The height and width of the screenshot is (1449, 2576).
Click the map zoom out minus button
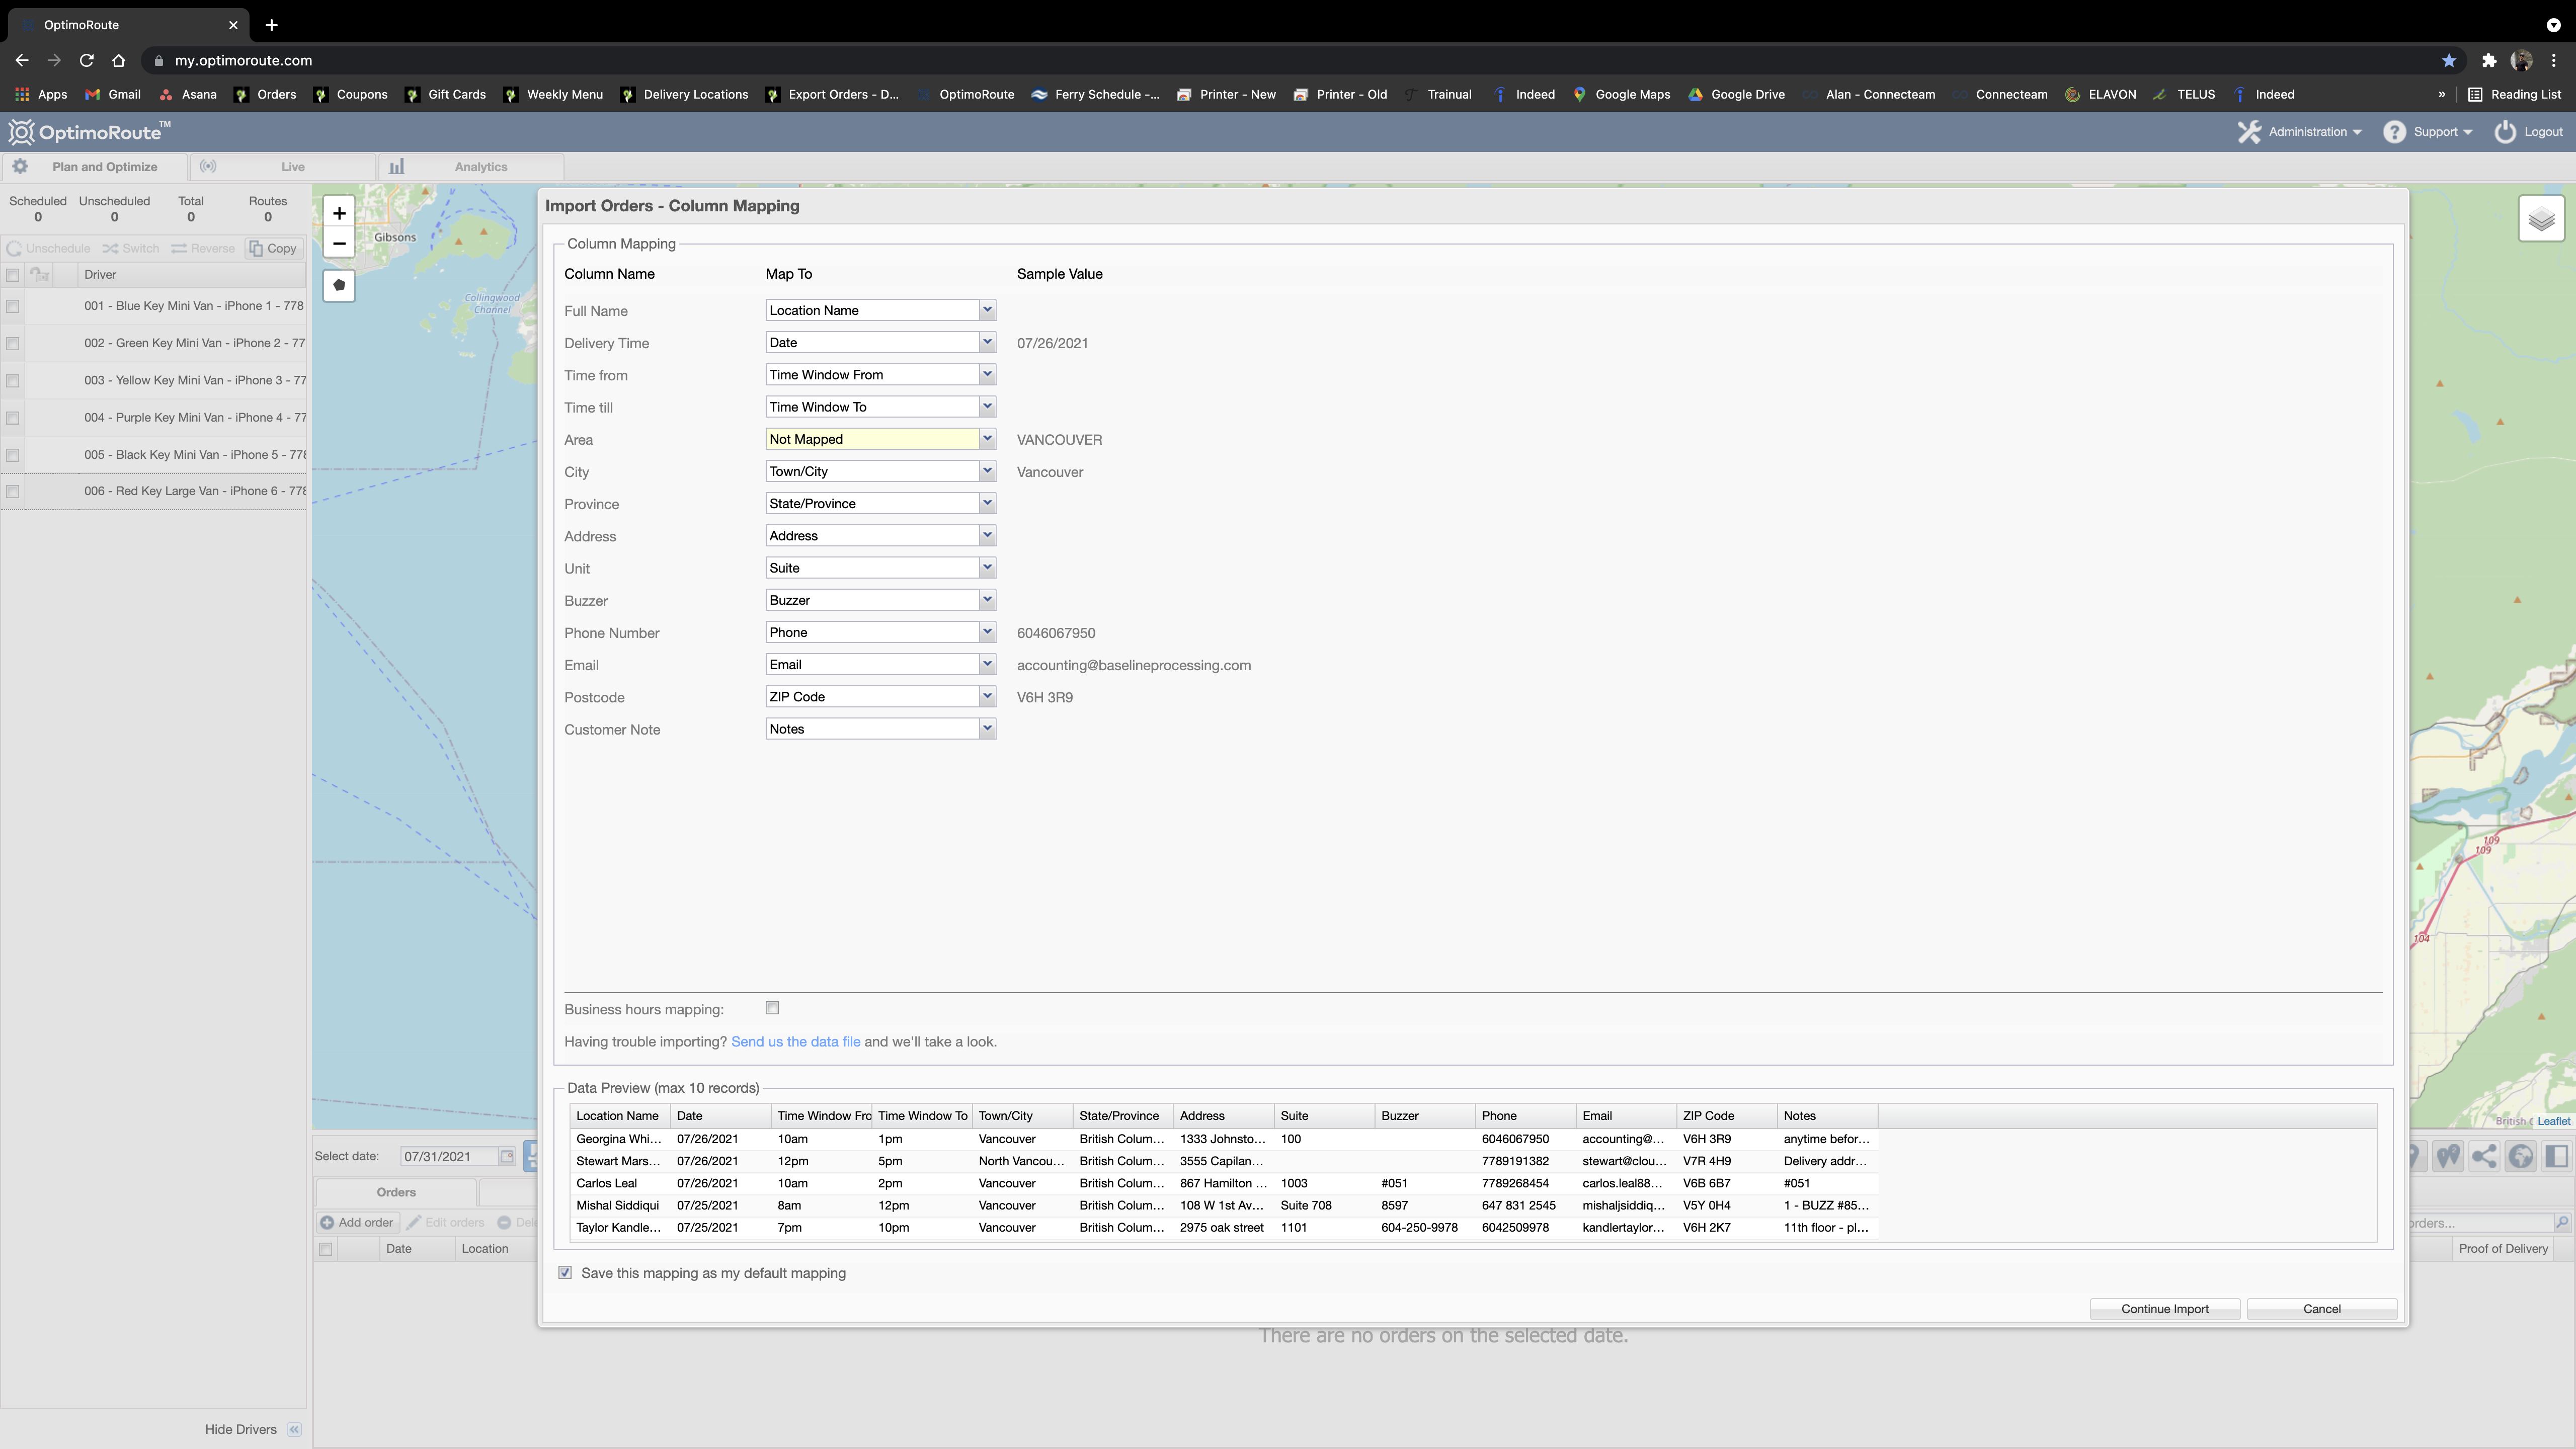(339, 243)
